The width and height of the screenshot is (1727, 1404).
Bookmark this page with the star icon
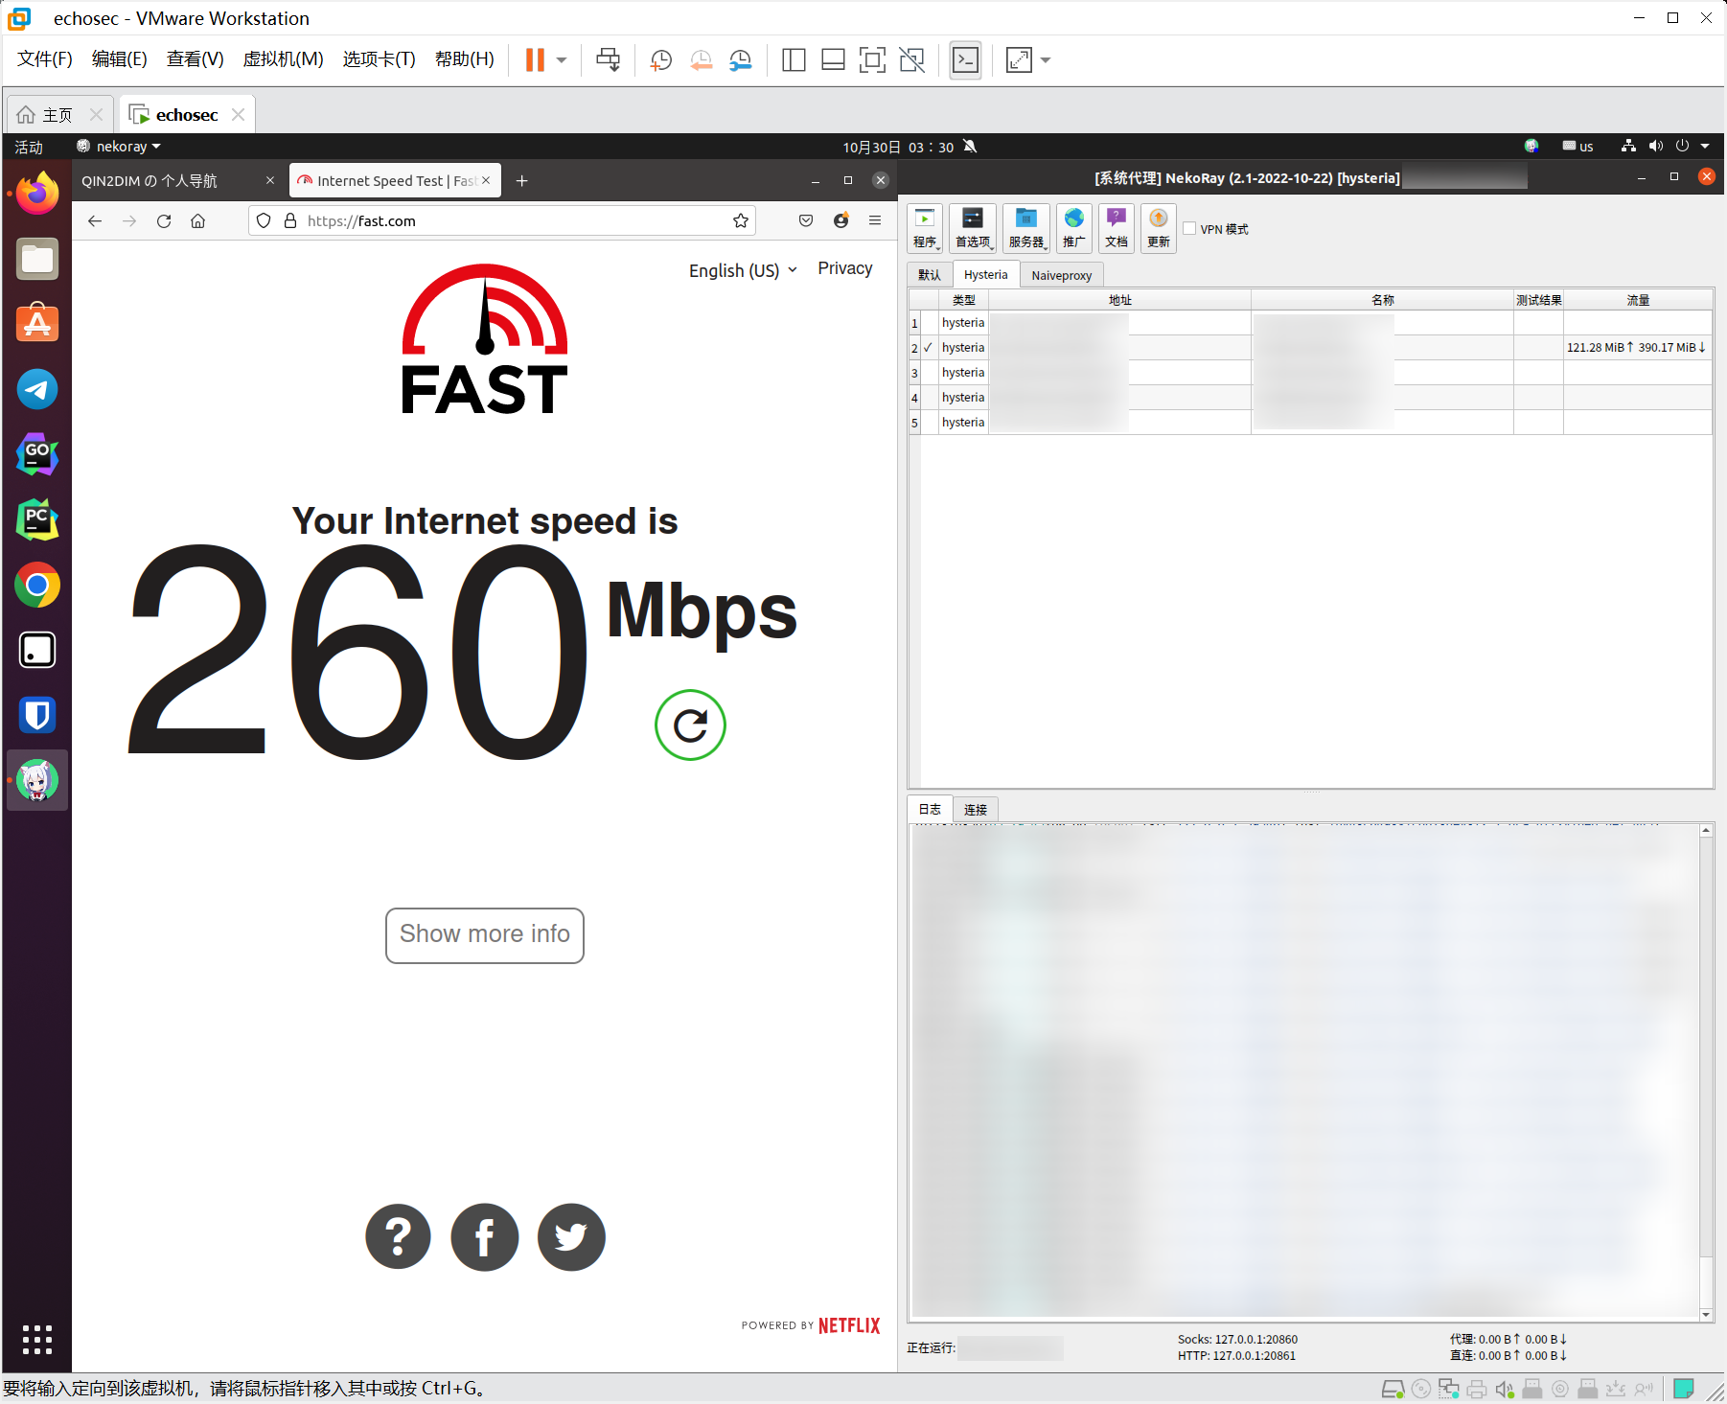tap(741, 221)
